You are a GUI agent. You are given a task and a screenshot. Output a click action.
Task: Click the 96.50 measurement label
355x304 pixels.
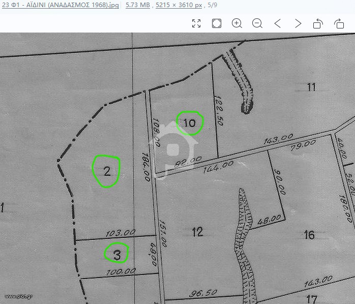pos(203,293)
